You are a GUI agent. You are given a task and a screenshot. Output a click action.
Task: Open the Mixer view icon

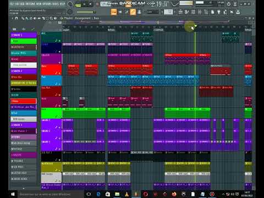click(200, 12)
